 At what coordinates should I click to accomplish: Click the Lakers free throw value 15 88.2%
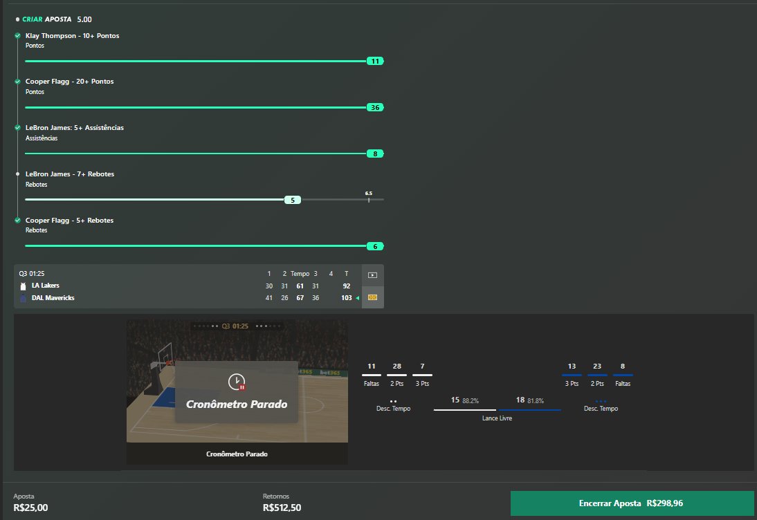[465, 400]
